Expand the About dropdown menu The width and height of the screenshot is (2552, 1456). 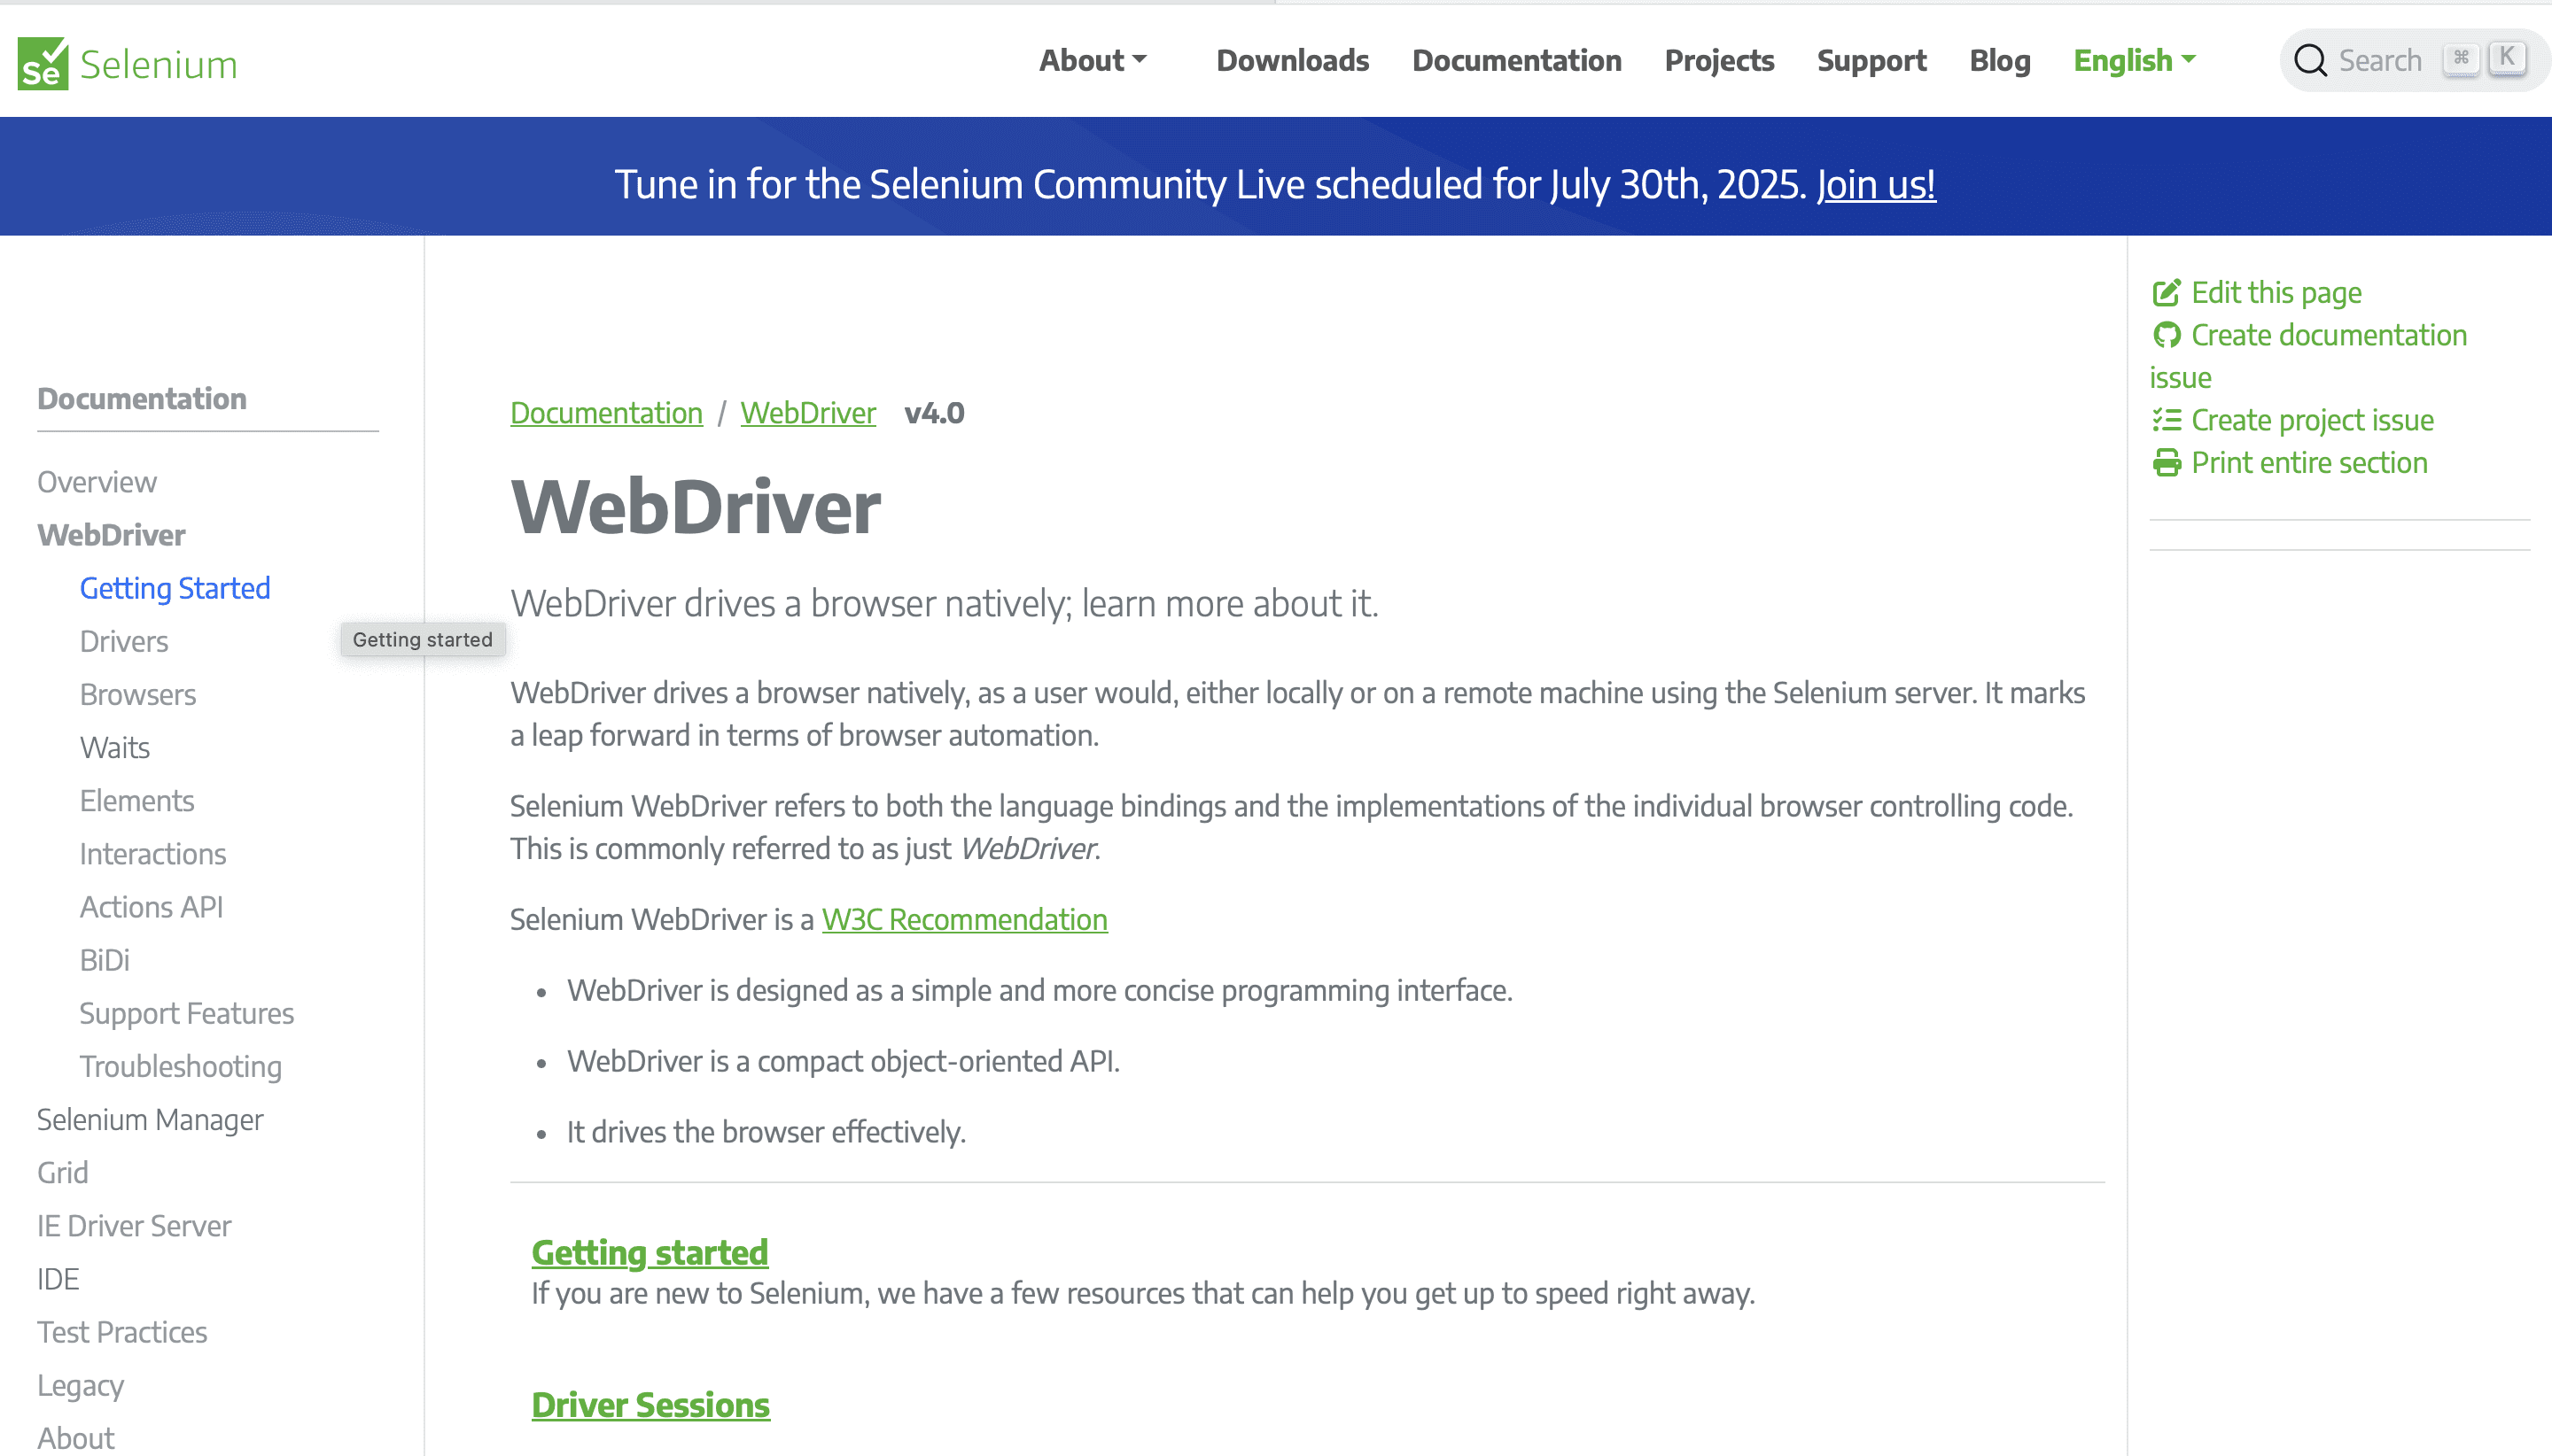pyautogui.click(x=1092, y=61)
